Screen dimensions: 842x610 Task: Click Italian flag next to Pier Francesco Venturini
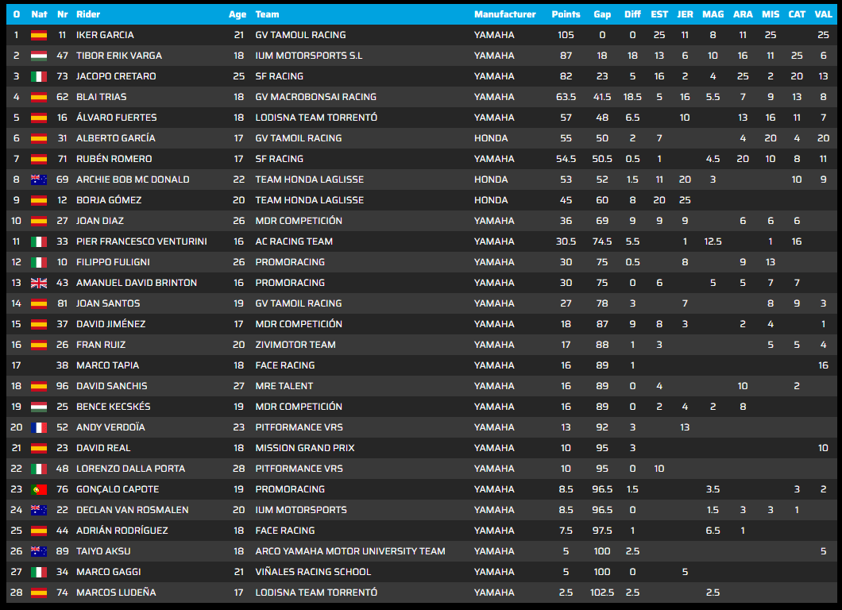pyautogui.click(x=39, y=242)
